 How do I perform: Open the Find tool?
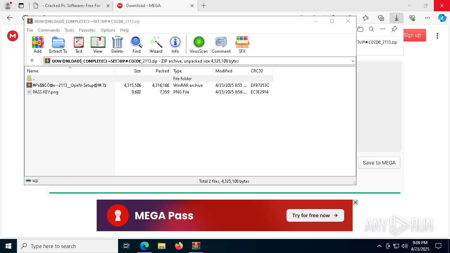point(136,45)
